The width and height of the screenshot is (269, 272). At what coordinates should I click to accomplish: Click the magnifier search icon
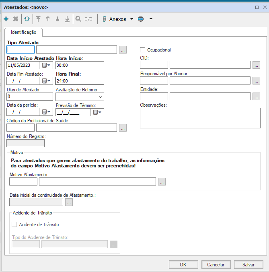[78, 19]
